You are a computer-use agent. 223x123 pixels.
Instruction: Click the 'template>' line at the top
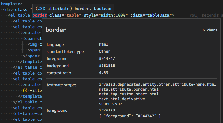(x=11, y=4)
